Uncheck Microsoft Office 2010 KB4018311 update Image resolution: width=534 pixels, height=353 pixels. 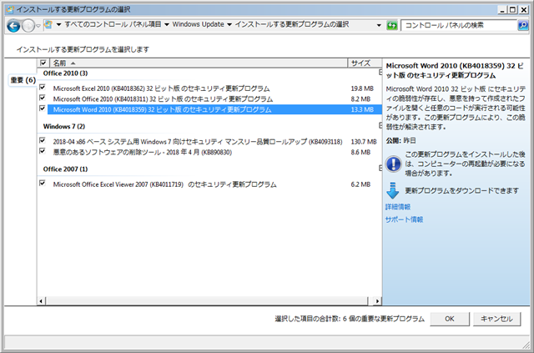[43, 98]
